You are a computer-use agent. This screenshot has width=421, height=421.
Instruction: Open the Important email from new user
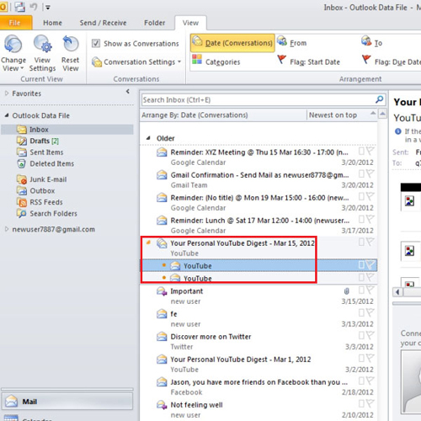coord(258,296)
